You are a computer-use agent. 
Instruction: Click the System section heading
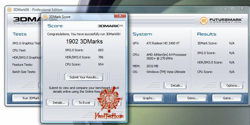tap(142, 34)
